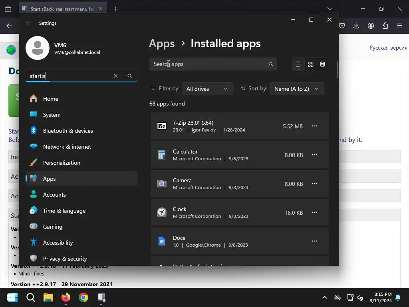Show hidden system tray icons
409x307 pixels.
coord(325,297)
